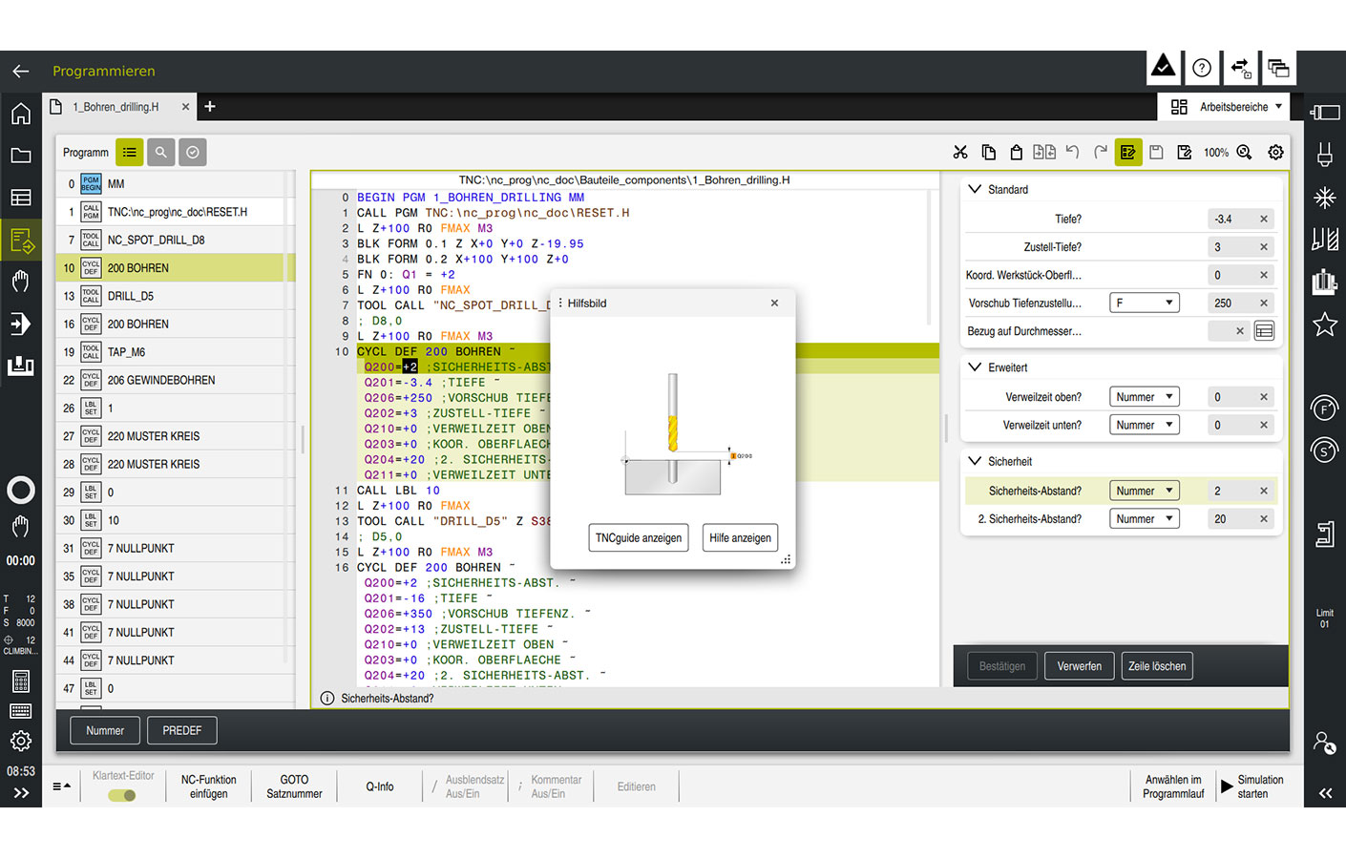
Task: Select GOTO Satznummer in bottom bar
Action: [x=294, y=786]
